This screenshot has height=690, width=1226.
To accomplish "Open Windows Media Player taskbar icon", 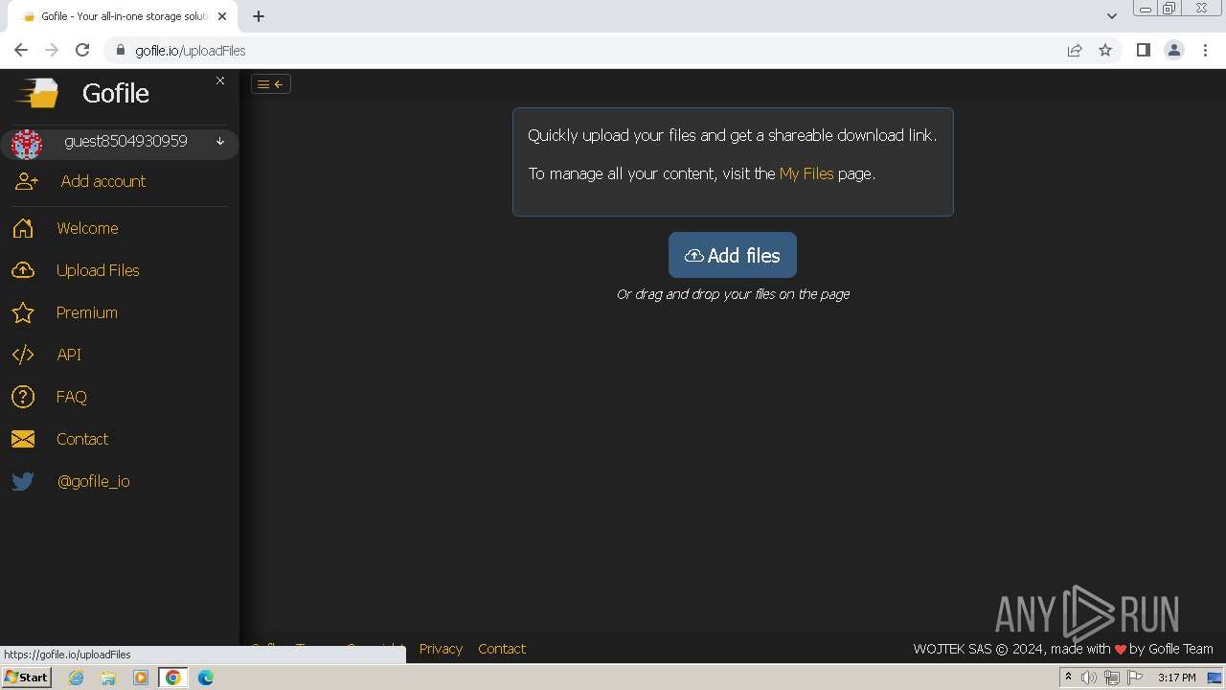I will (x=141, y=678).
